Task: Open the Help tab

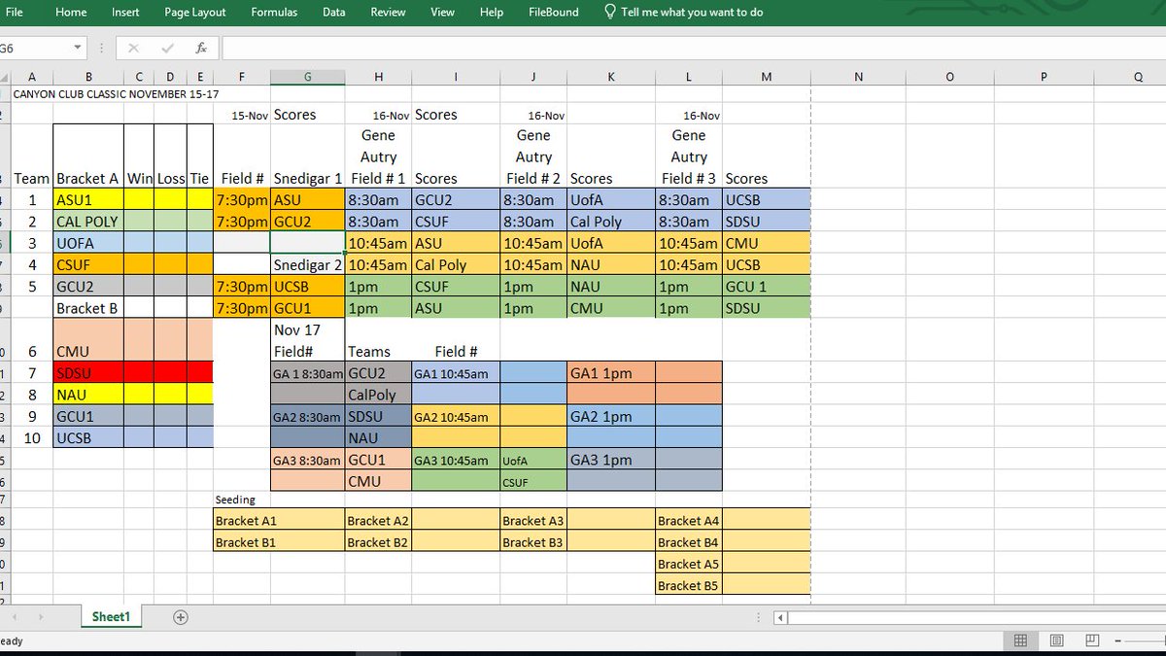Action: 492,13
